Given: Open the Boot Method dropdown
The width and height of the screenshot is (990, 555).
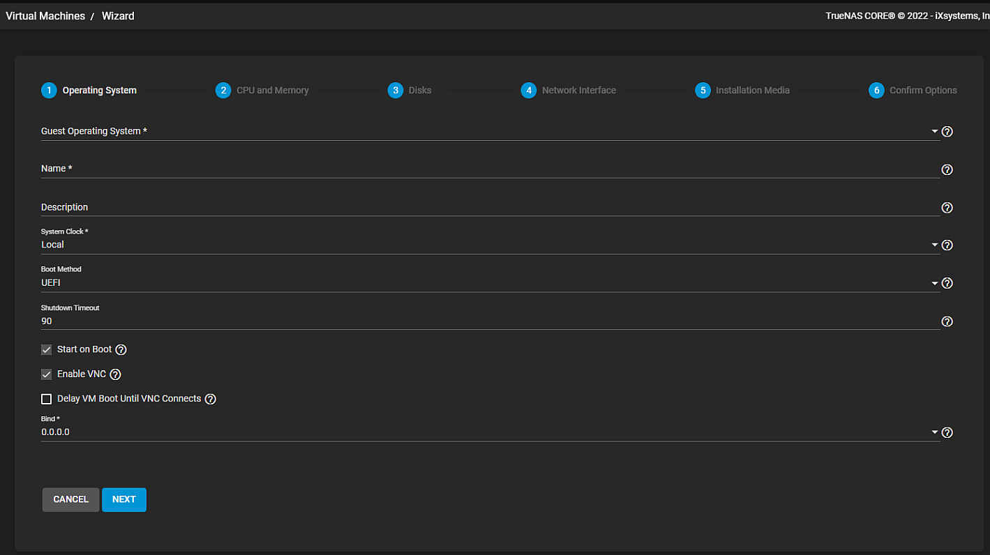Looking at the screenshot, I should click(x=488, y=282).
